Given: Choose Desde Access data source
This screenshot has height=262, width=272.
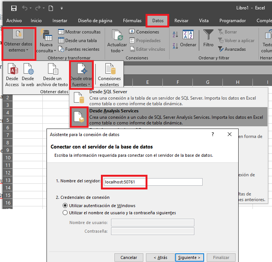Looking at the screenshot, I should tap(12, 75).
